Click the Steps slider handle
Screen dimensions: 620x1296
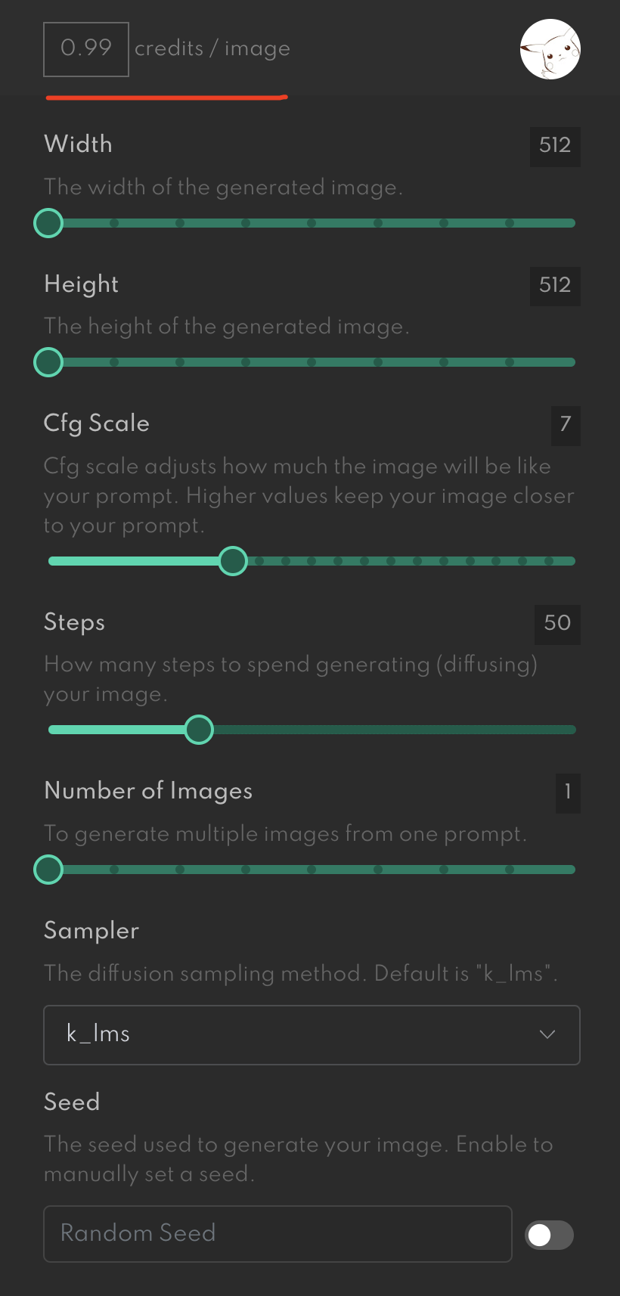coord(199,730)
